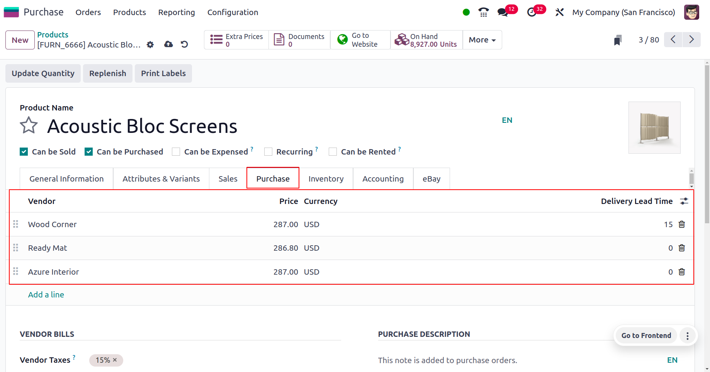The image size is (710, 372).
Task: Open the Reporting menu
Action: [176, 12]
